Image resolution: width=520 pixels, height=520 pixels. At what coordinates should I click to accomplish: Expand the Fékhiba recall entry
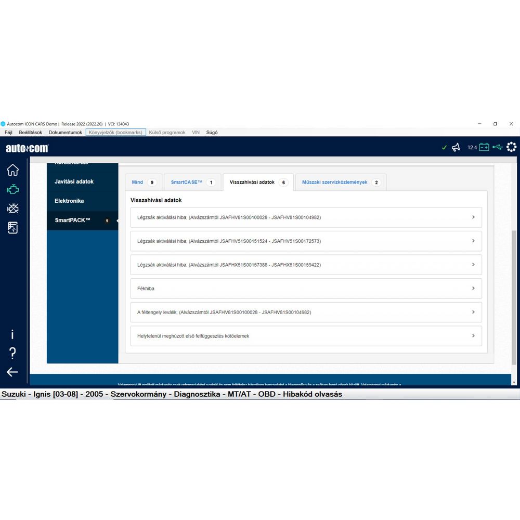(306, 289)
